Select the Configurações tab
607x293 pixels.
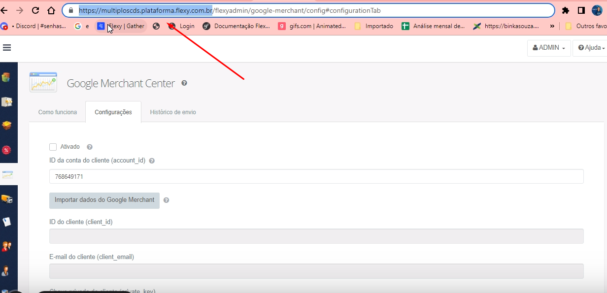click(x=113, y=112)
